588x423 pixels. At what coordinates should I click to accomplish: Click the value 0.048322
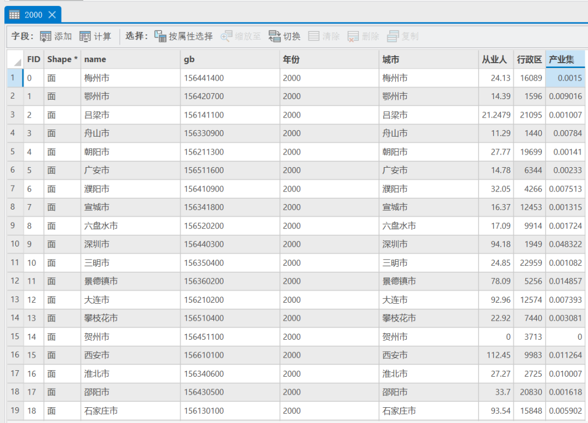(565, 244)
